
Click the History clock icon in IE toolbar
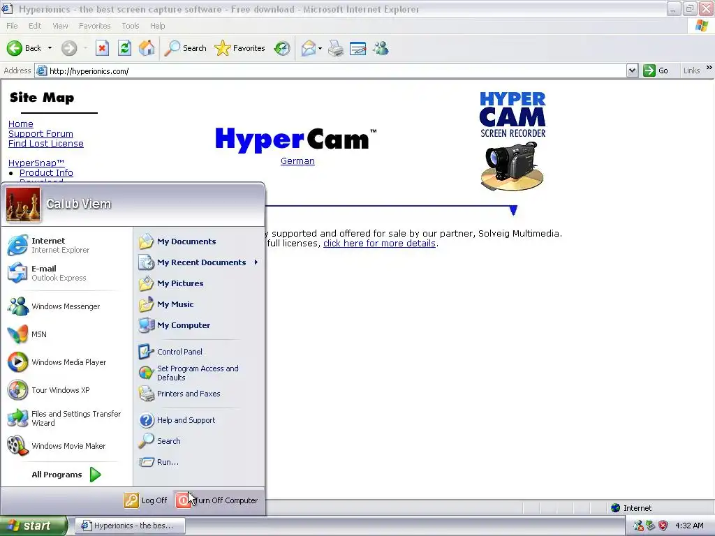click(282, 48)
